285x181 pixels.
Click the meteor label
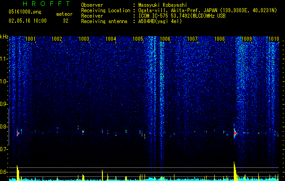(64, 14)
